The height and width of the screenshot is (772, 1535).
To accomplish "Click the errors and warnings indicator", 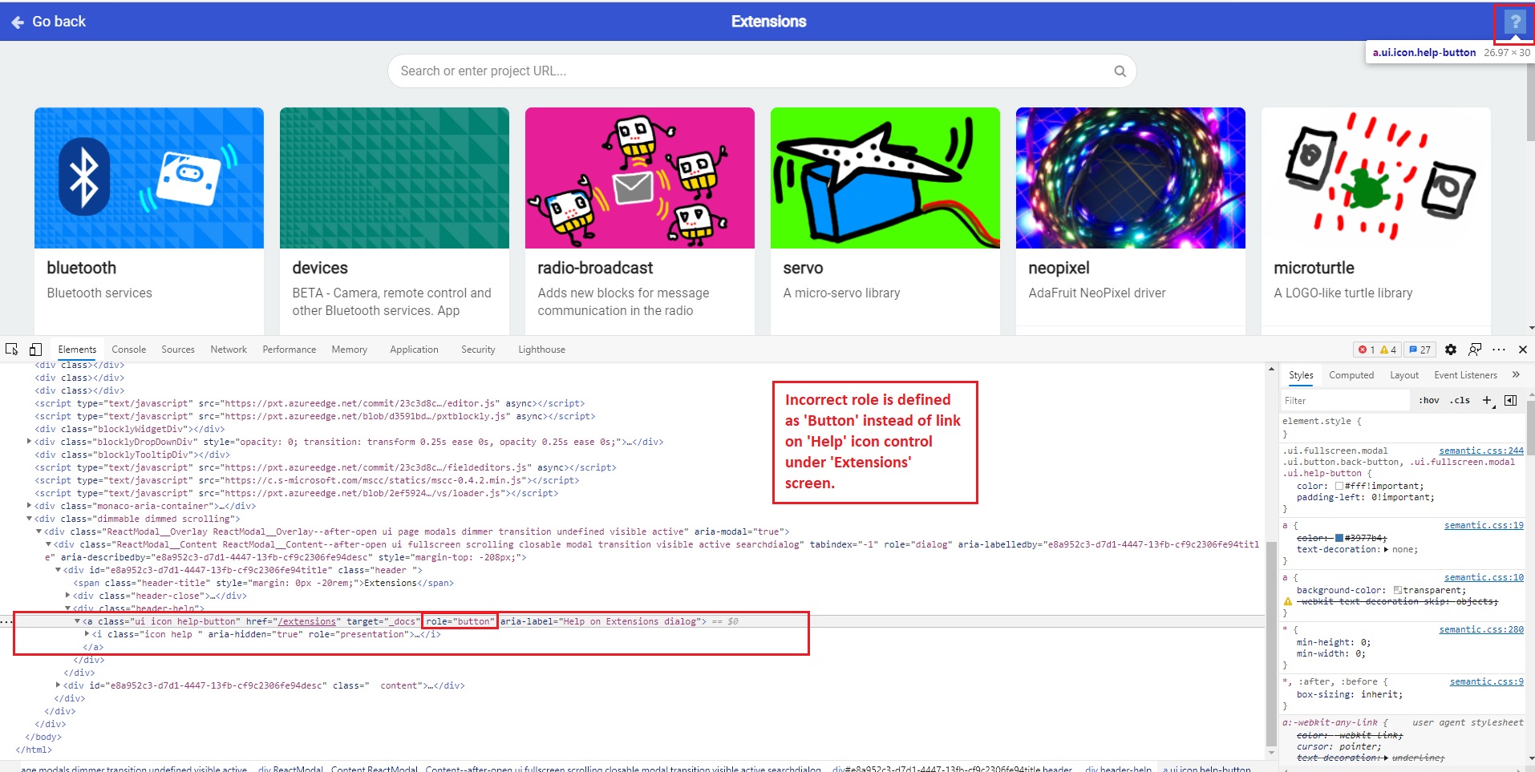I will 1375,349.
